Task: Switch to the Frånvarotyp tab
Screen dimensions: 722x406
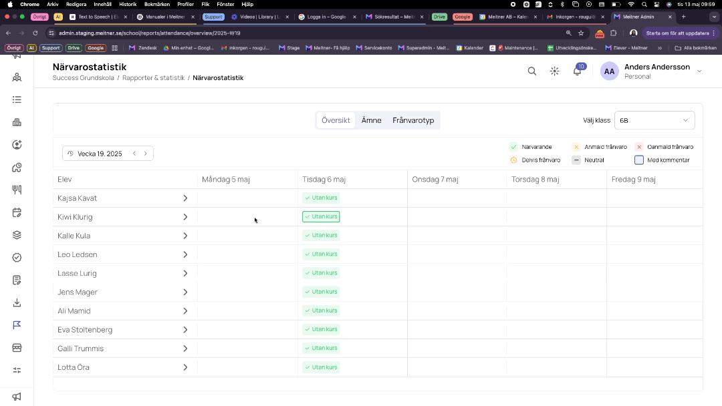Action: 413,120
